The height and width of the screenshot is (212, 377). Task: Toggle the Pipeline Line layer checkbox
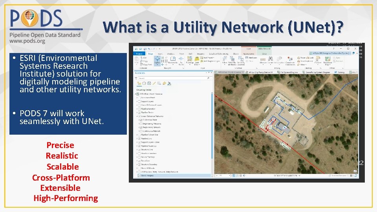pyautogui.click(x=139, y=139)
